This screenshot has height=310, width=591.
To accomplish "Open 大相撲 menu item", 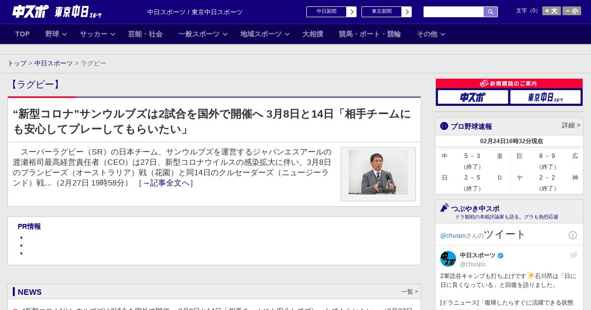I will [x=313, y=34].
